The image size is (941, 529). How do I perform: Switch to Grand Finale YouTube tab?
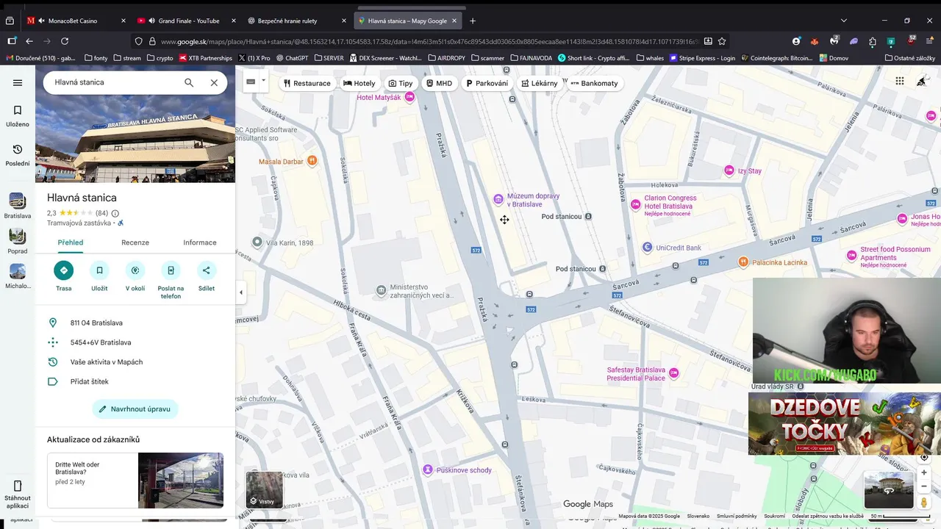point(187,21)
